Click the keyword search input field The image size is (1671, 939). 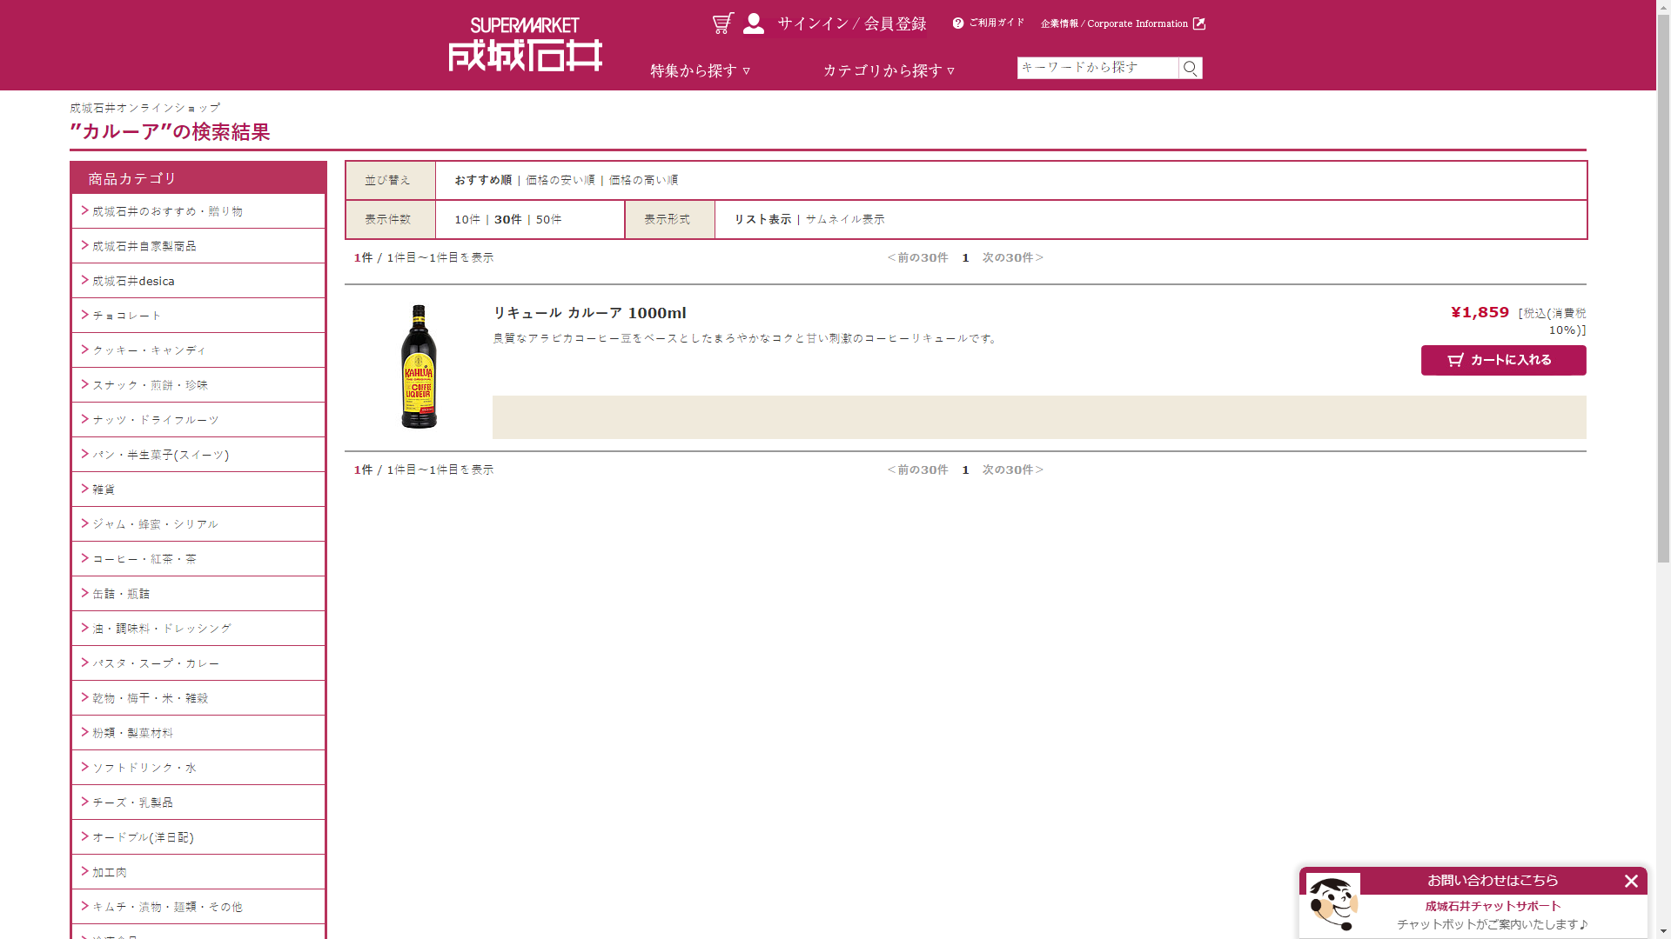click(1097, 68)
